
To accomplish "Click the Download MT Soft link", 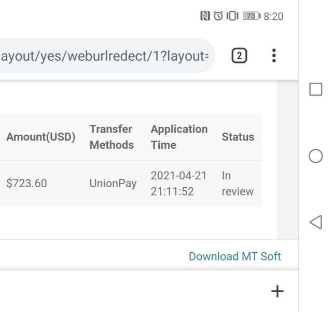I will pos(235,256).
